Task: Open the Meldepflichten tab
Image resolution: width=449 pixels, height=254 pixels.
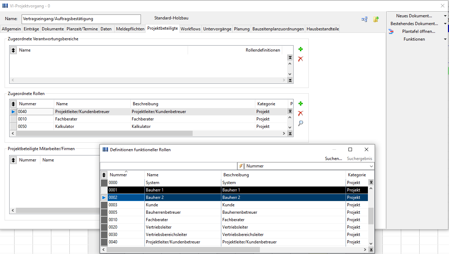Action: point(130,29)
